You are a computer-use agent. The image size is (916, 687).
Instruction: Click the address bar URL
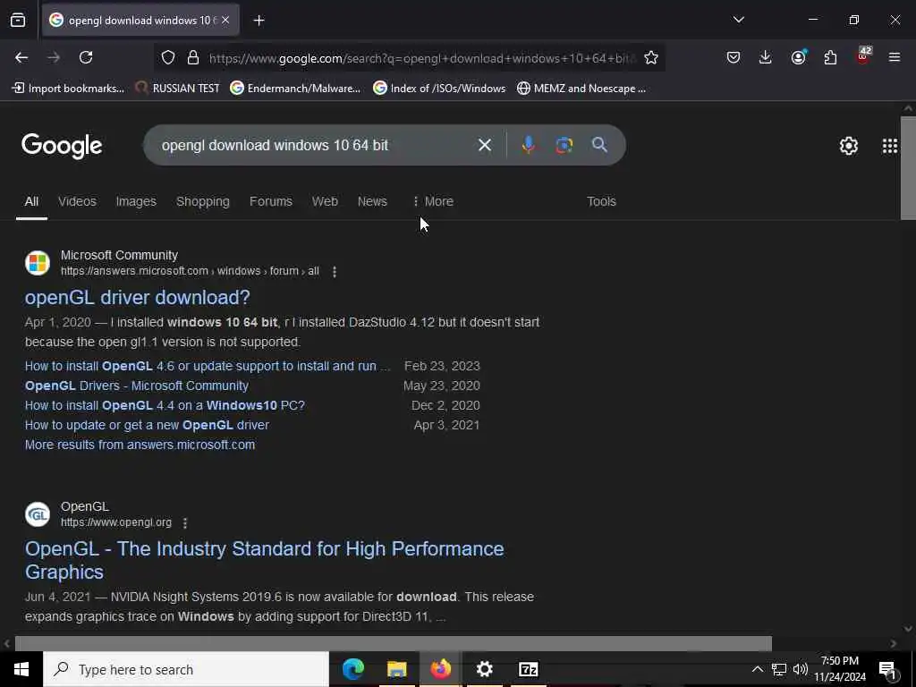pyautogui.click(x=422, y=58)
